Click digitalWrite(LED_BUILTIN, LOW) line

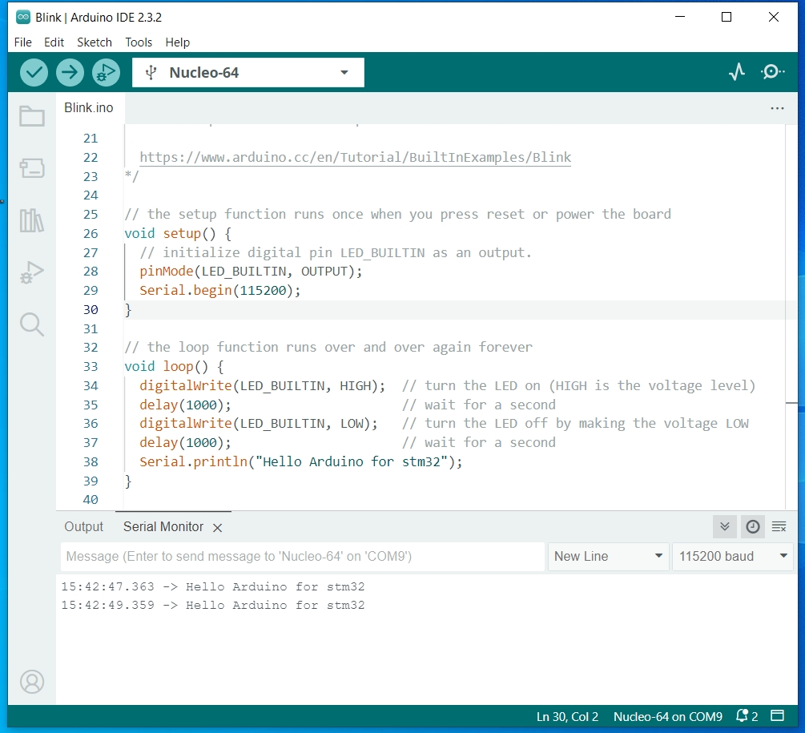[258, 424]
